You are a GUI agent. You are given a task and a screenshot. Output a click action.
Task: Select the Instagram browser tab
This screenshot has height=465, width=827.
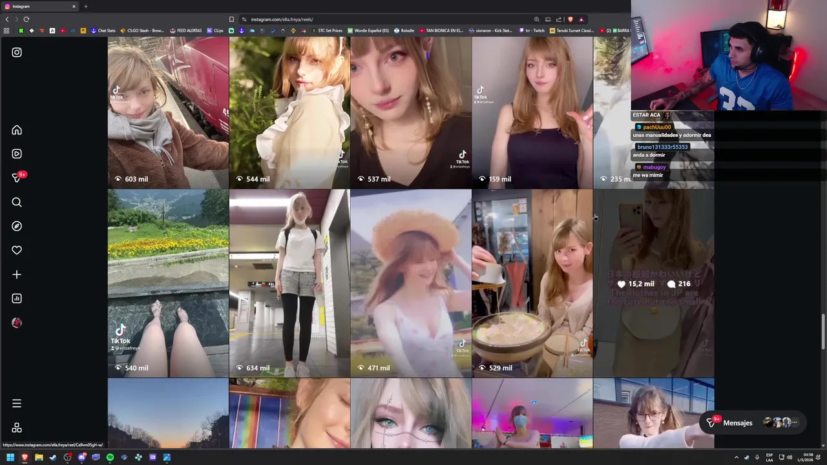[x=40, y=6]
